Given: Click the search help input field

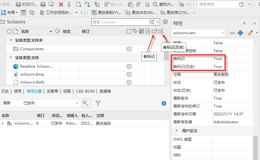Looking at the screenshot, I should pyautogui.click(x=218, y=4).
